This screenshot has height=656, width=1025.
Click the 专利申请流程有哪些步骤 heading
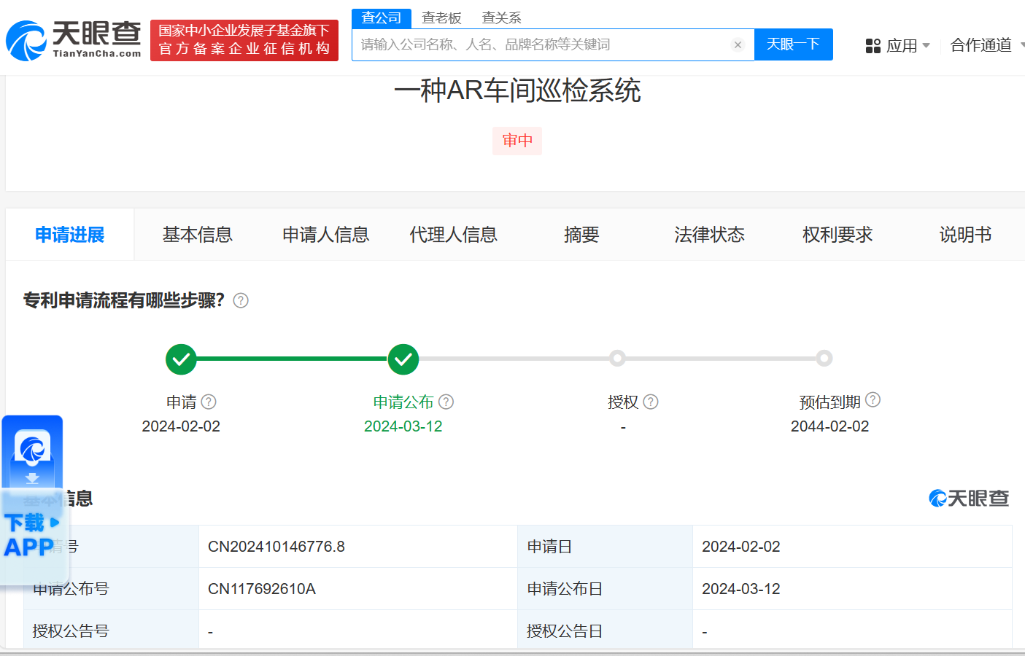point(124,300)
